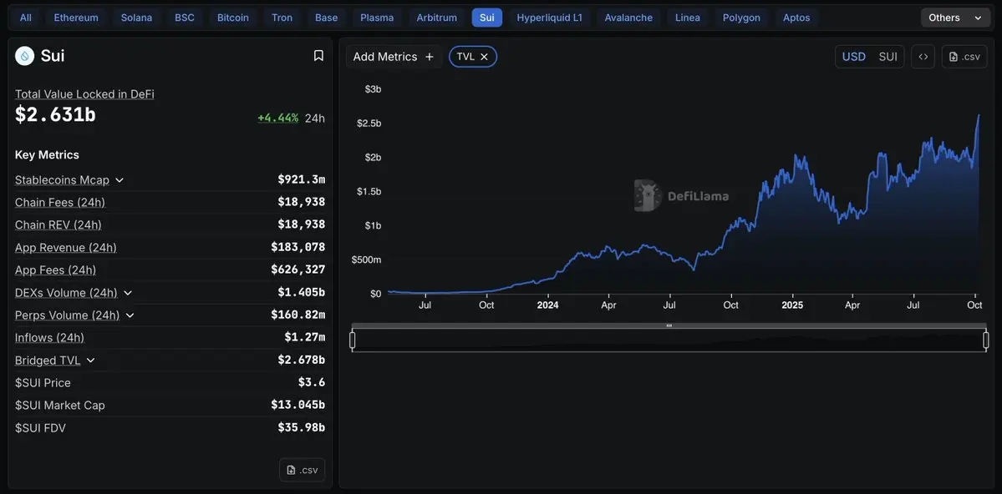Expand Bridged TVL breakdown

point(91,360)
